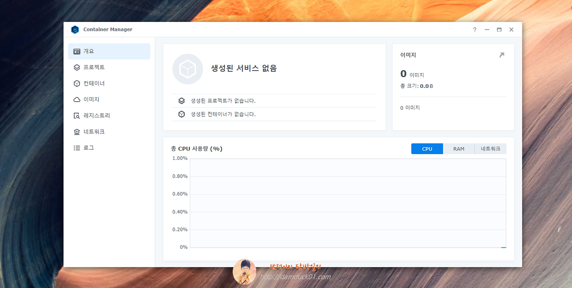This screenshot has height=288, width=572.
Task: Select the 컨테이너 sidebar icon
Action: pos(76,83)
